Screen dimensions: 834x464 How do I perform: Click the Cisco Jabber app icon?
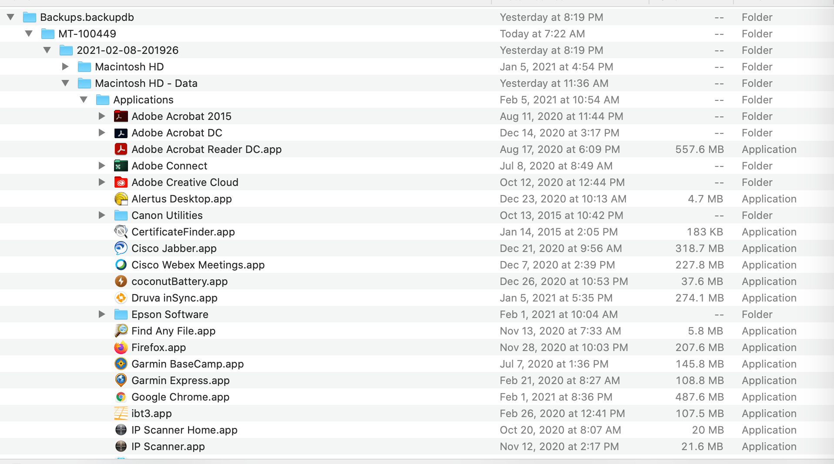click(121, 248)
